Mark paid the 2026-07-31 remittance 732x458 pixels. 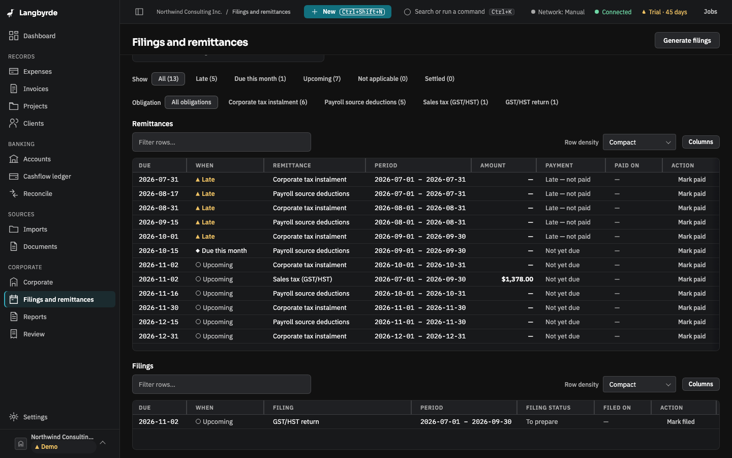click(692, 180)
